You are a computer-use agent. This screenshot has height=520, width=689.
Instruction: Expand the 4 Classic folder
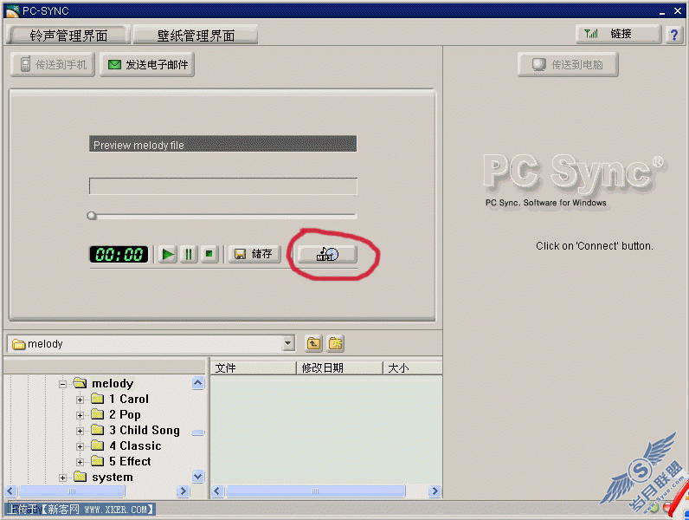(80, 446)
